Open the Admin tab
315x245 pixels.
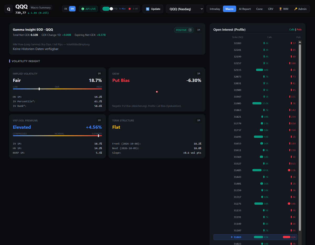coord(300,9)
